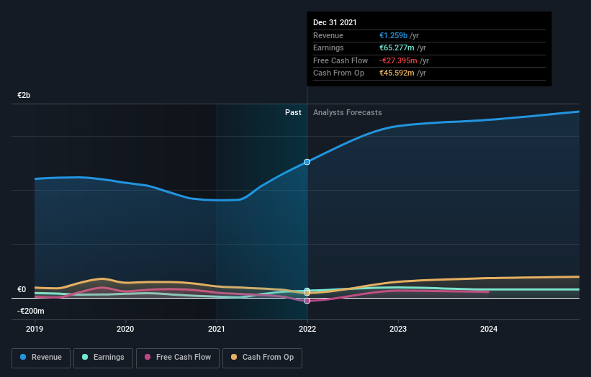Click the blue Revenue data point marker
The height and width of the screenshot is (377, 591).
(307, 162)
